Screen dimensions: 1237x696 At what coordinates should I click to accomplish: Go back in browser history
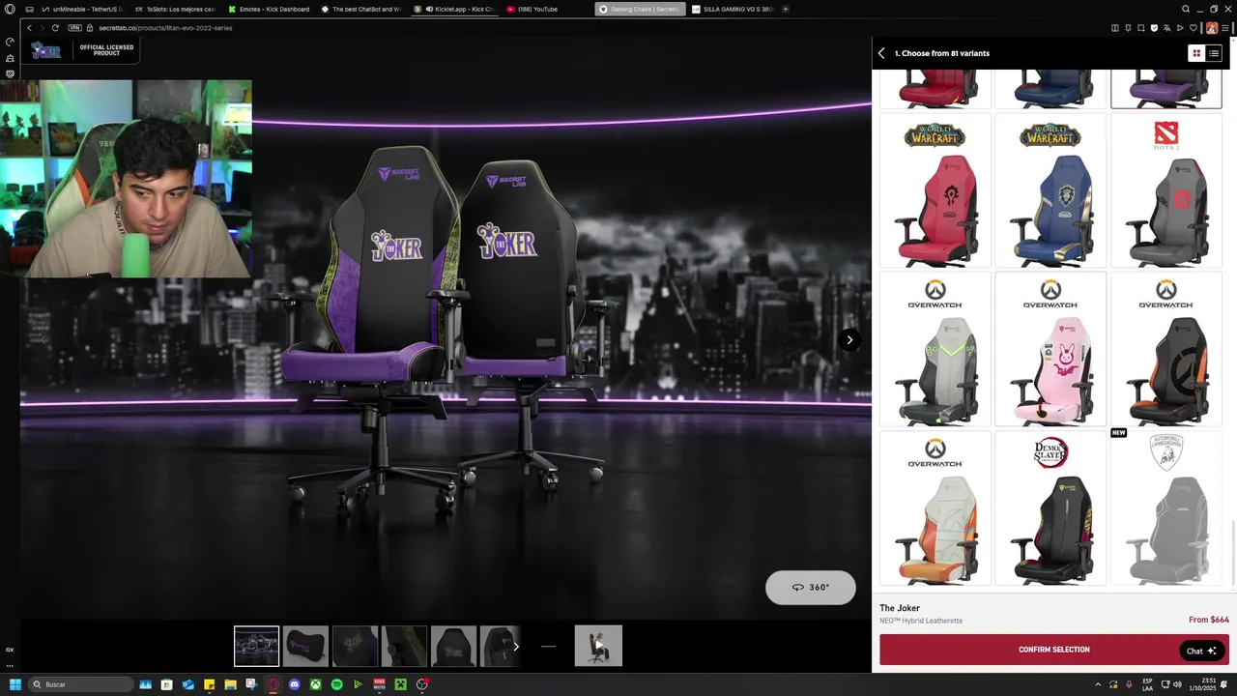(29, 28)
